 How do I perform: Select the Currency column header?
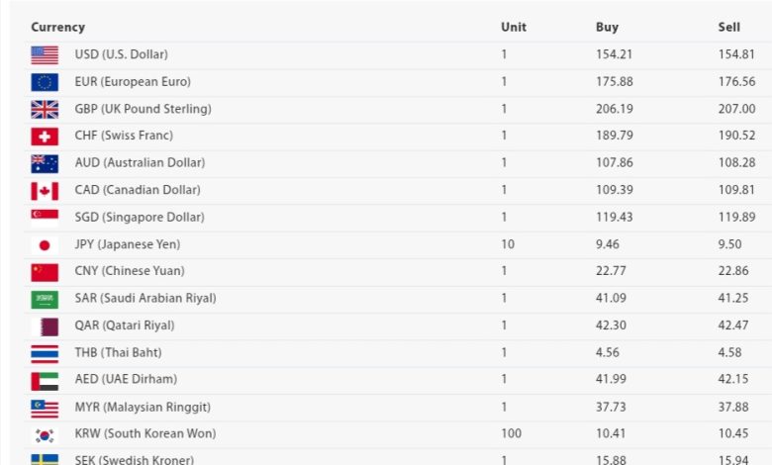tap(58, 27)
